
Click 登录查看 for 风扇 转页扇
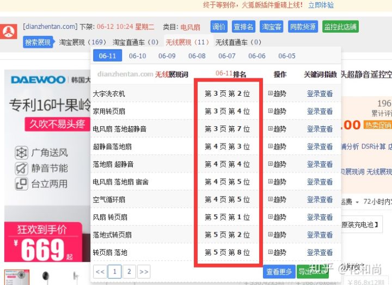point(320,217)
